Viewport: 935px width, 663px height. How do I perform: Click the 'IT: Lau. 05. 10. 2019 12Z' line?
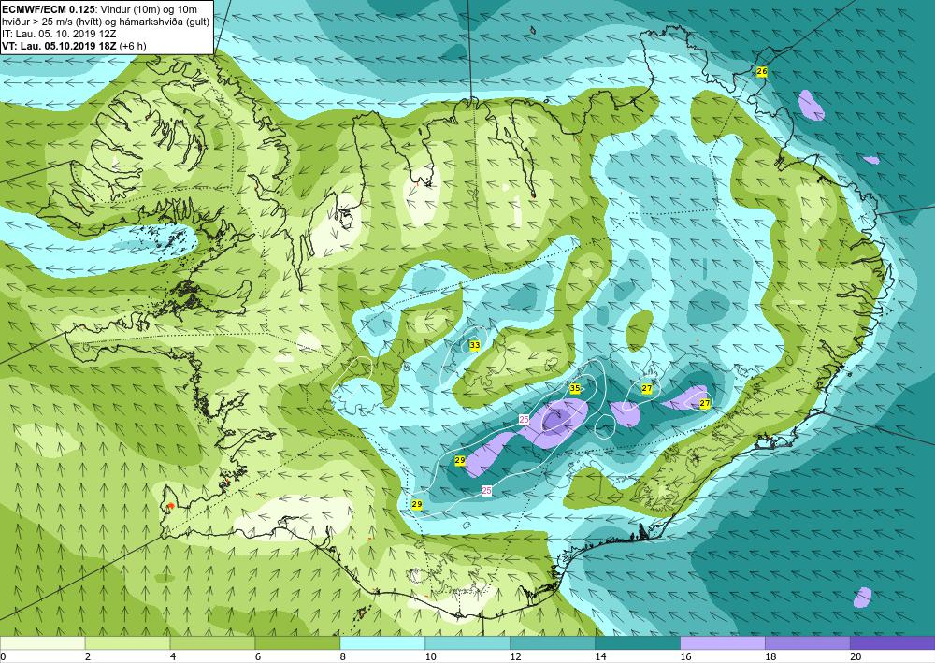point(59,34)
